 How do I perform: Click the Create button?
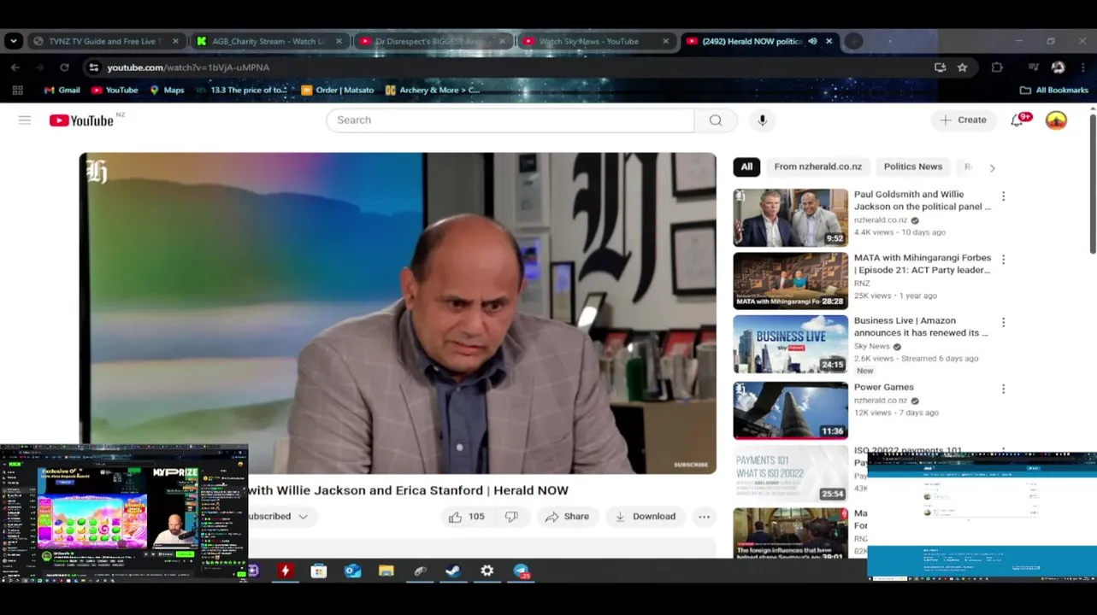pyautogui.click(x=963, y=120)
